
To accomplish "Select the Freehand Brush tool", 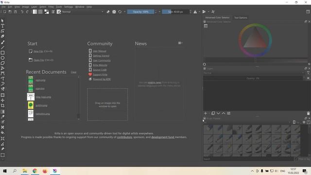I will 2,42.
